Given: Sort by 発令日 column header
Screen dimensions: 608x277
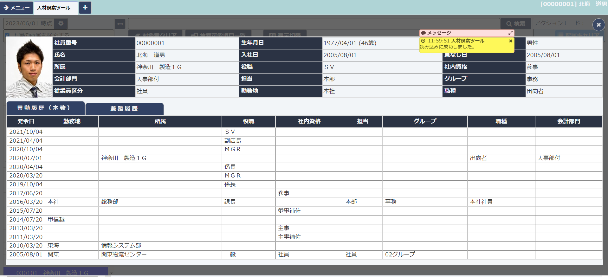Looking at the screenshot, I should click(26, 121).
